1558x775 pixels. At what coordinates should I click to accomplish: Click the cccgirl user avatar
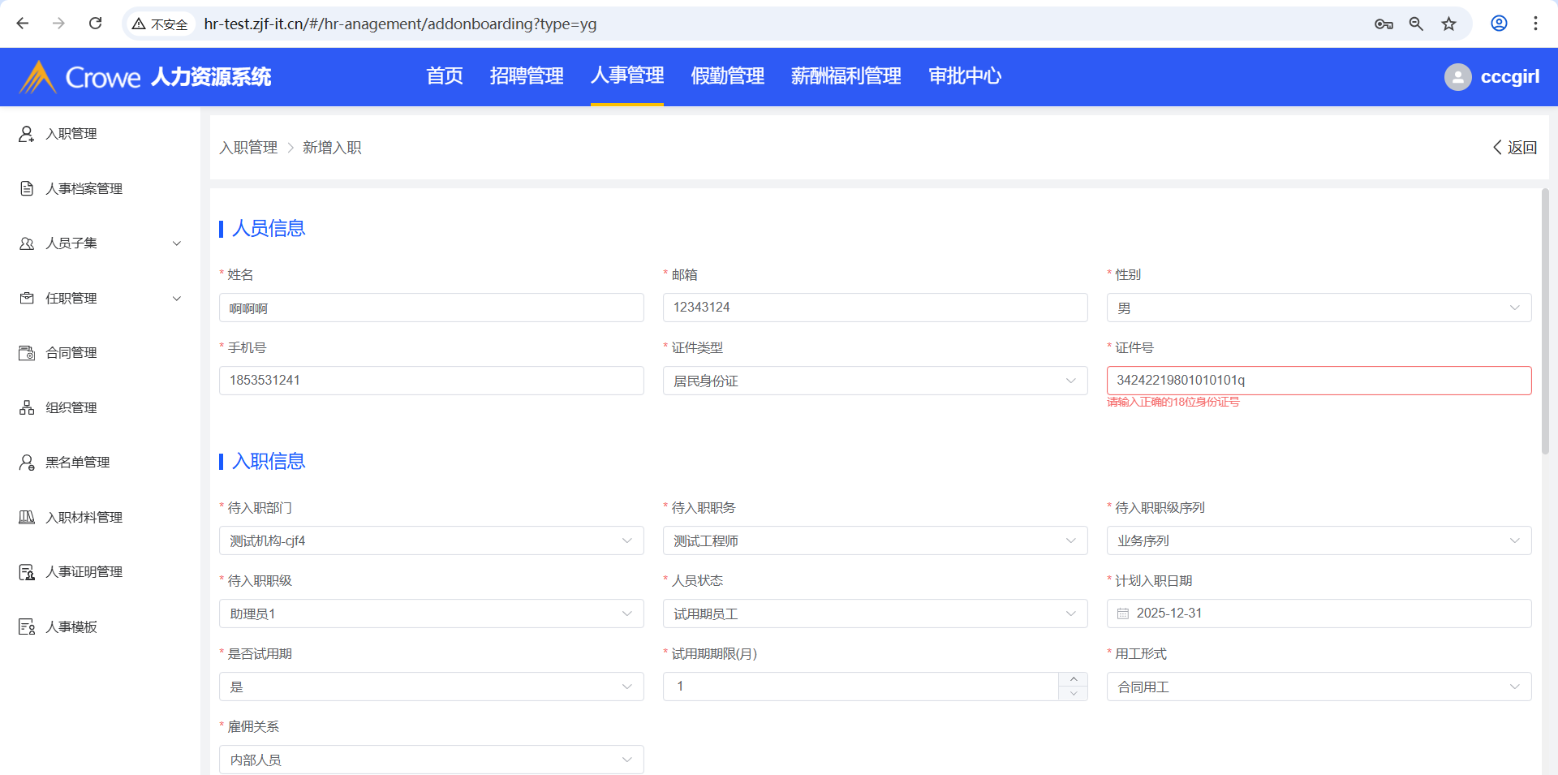click(x=1457, y=77)
